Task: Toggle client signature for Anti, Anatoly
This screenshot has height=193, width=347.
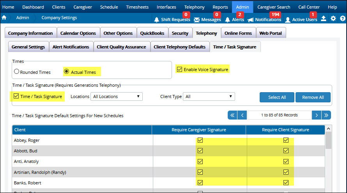Action: coord(286,161)
